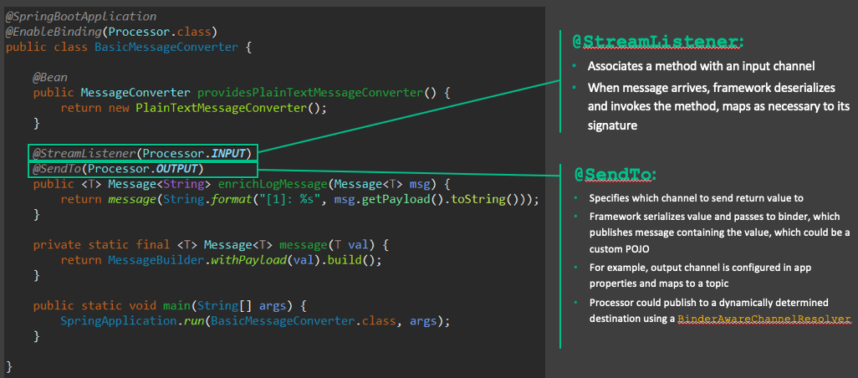
Task: Click the @Bean annotation
Action: [50, 78]
